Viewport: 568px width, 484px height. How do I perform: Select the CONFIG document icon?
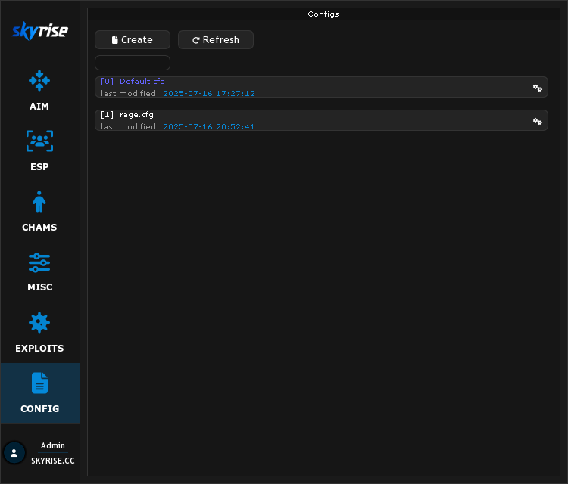point(40,383)
